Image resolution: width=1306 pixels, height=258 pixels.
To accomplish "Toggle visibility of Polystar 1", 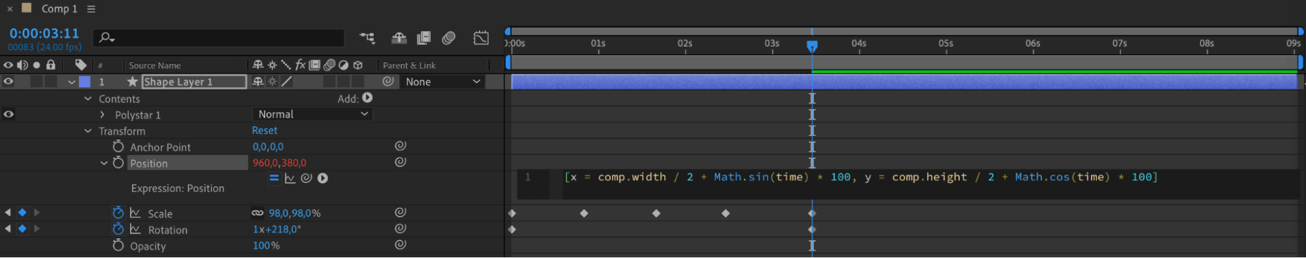I will 8,114.
